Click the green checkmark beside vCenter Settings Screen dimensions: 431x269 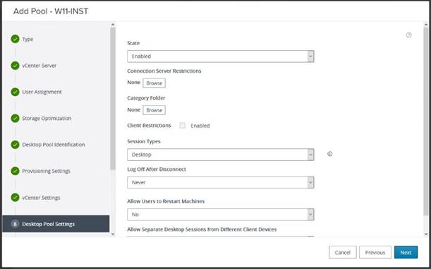15,198
